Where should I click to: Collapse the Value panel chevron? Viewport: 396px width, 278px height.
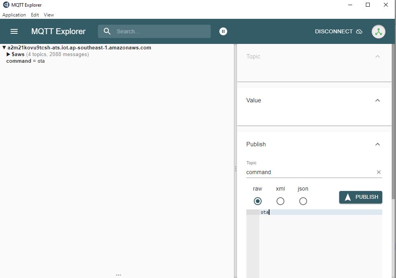pyautogui.click(x=378, y=100)
